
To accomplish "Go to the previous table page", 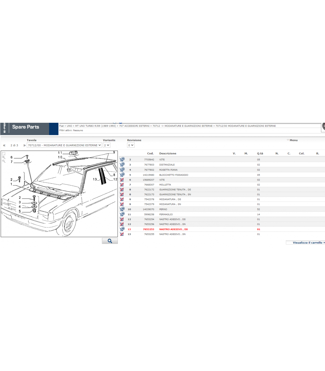I will (x=4, y=145).
